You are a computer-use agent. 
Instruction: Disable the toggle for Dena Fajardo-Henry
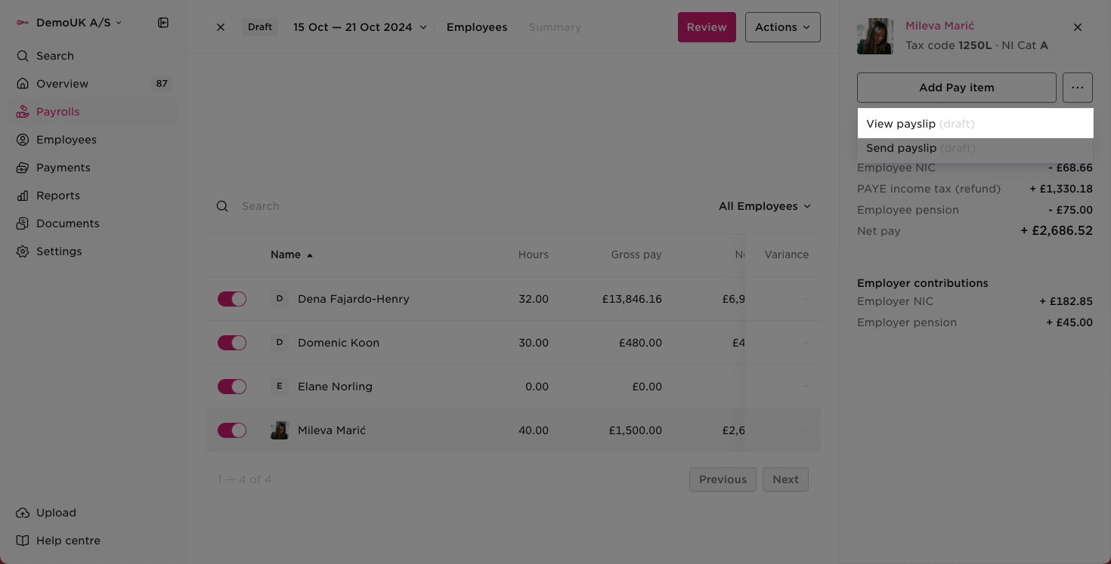[x=232, y=298]
